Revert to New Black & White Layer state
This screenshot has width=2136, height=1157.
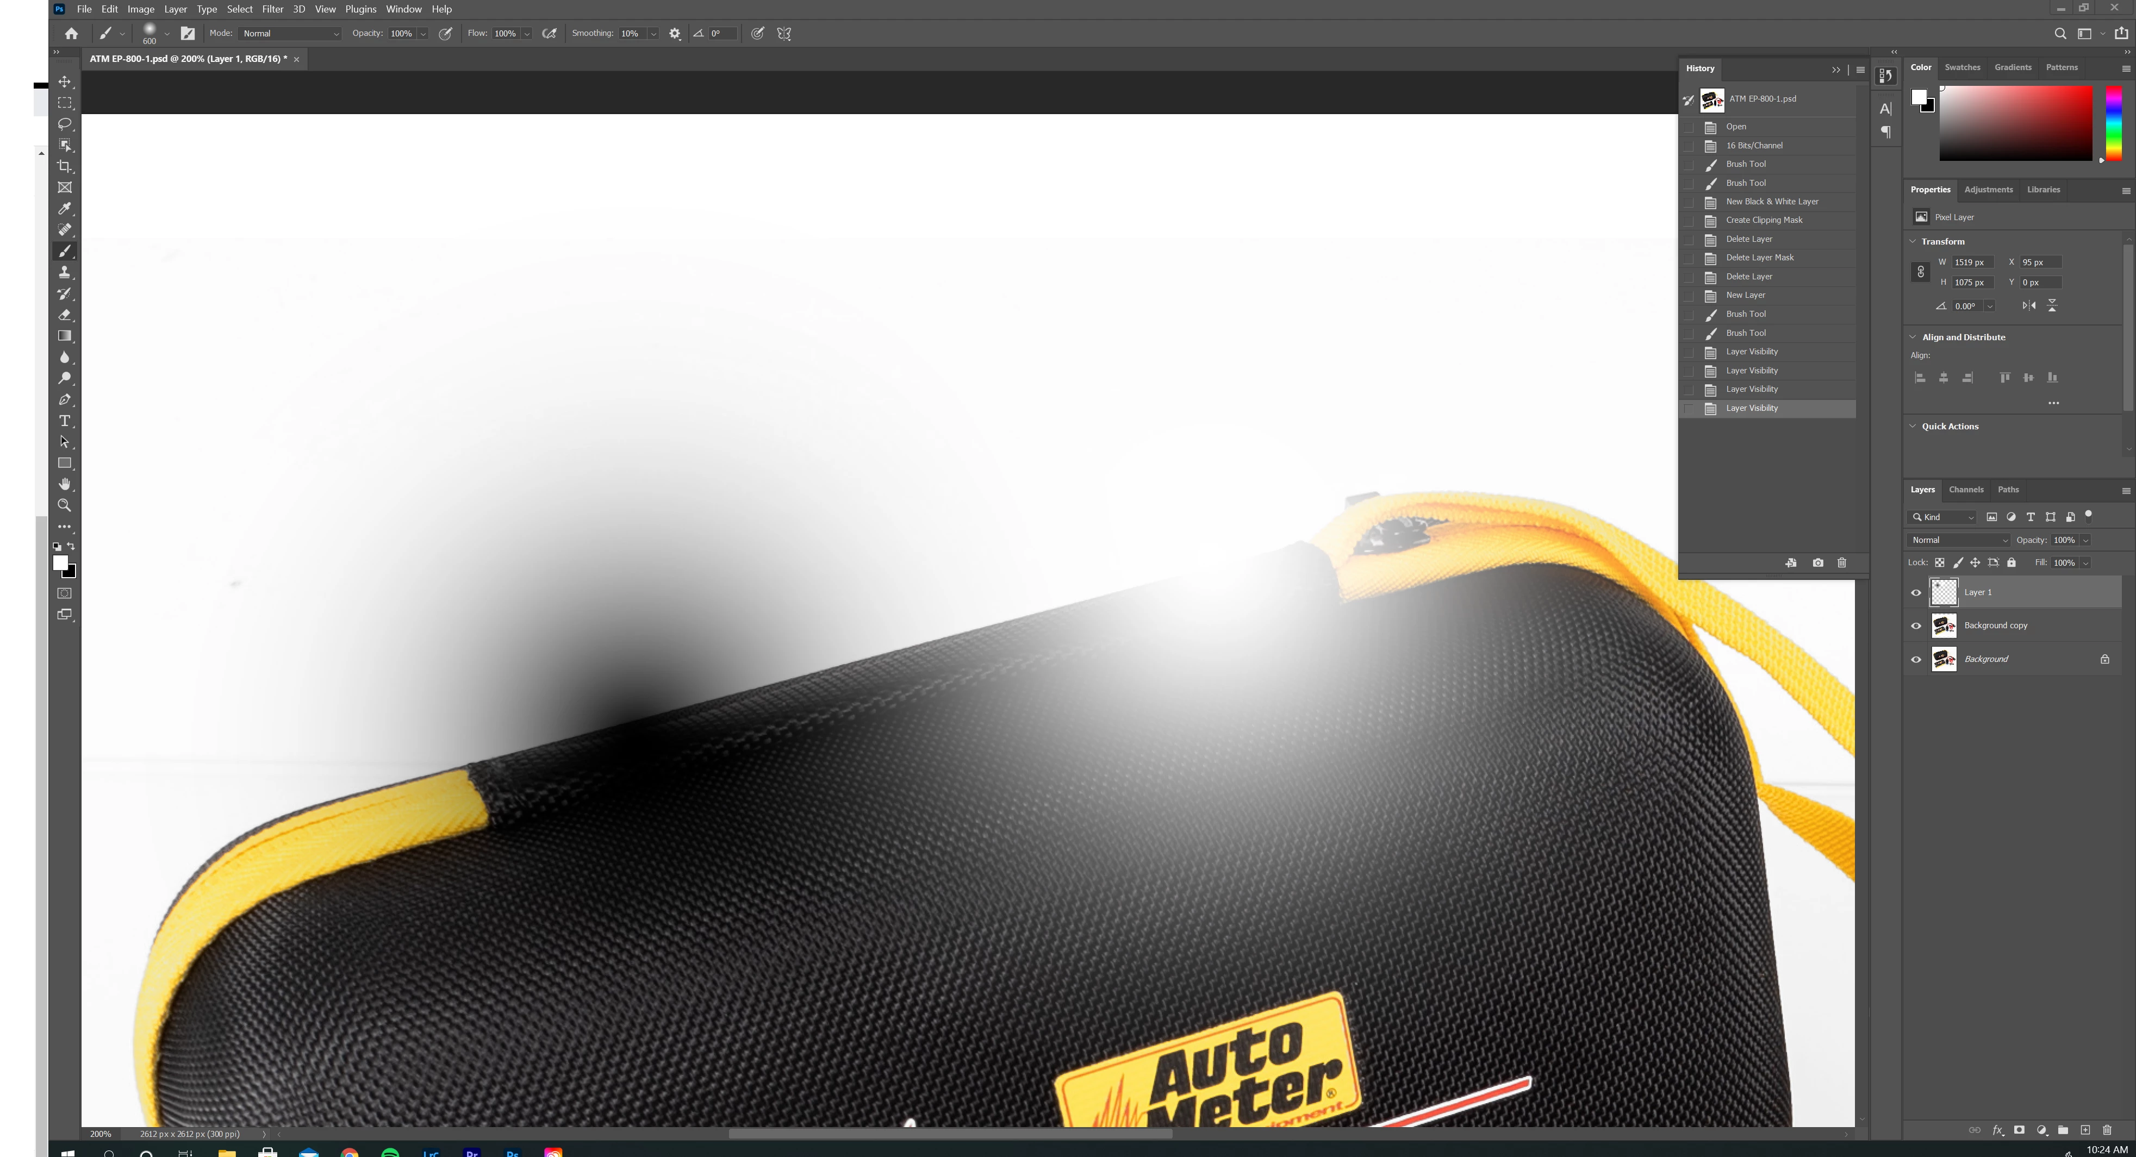click(x=1771, y=202)
